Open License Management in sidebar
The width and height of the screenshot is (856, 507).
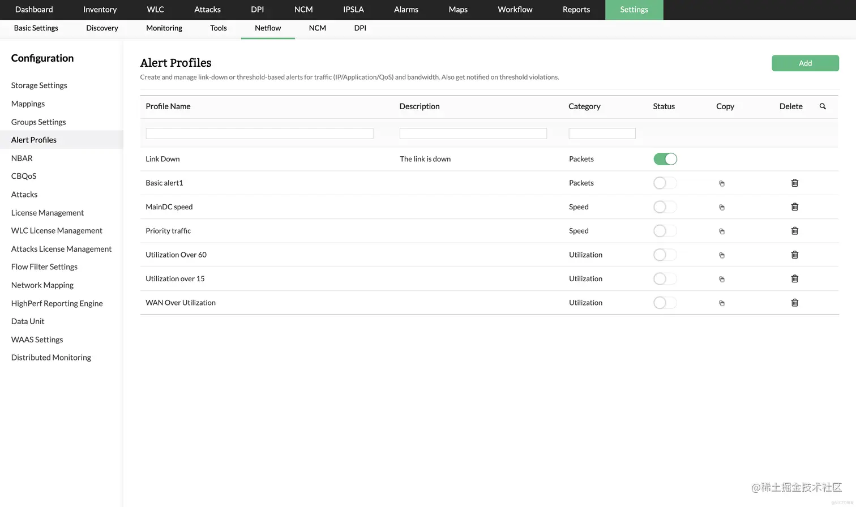coord(48,212)
